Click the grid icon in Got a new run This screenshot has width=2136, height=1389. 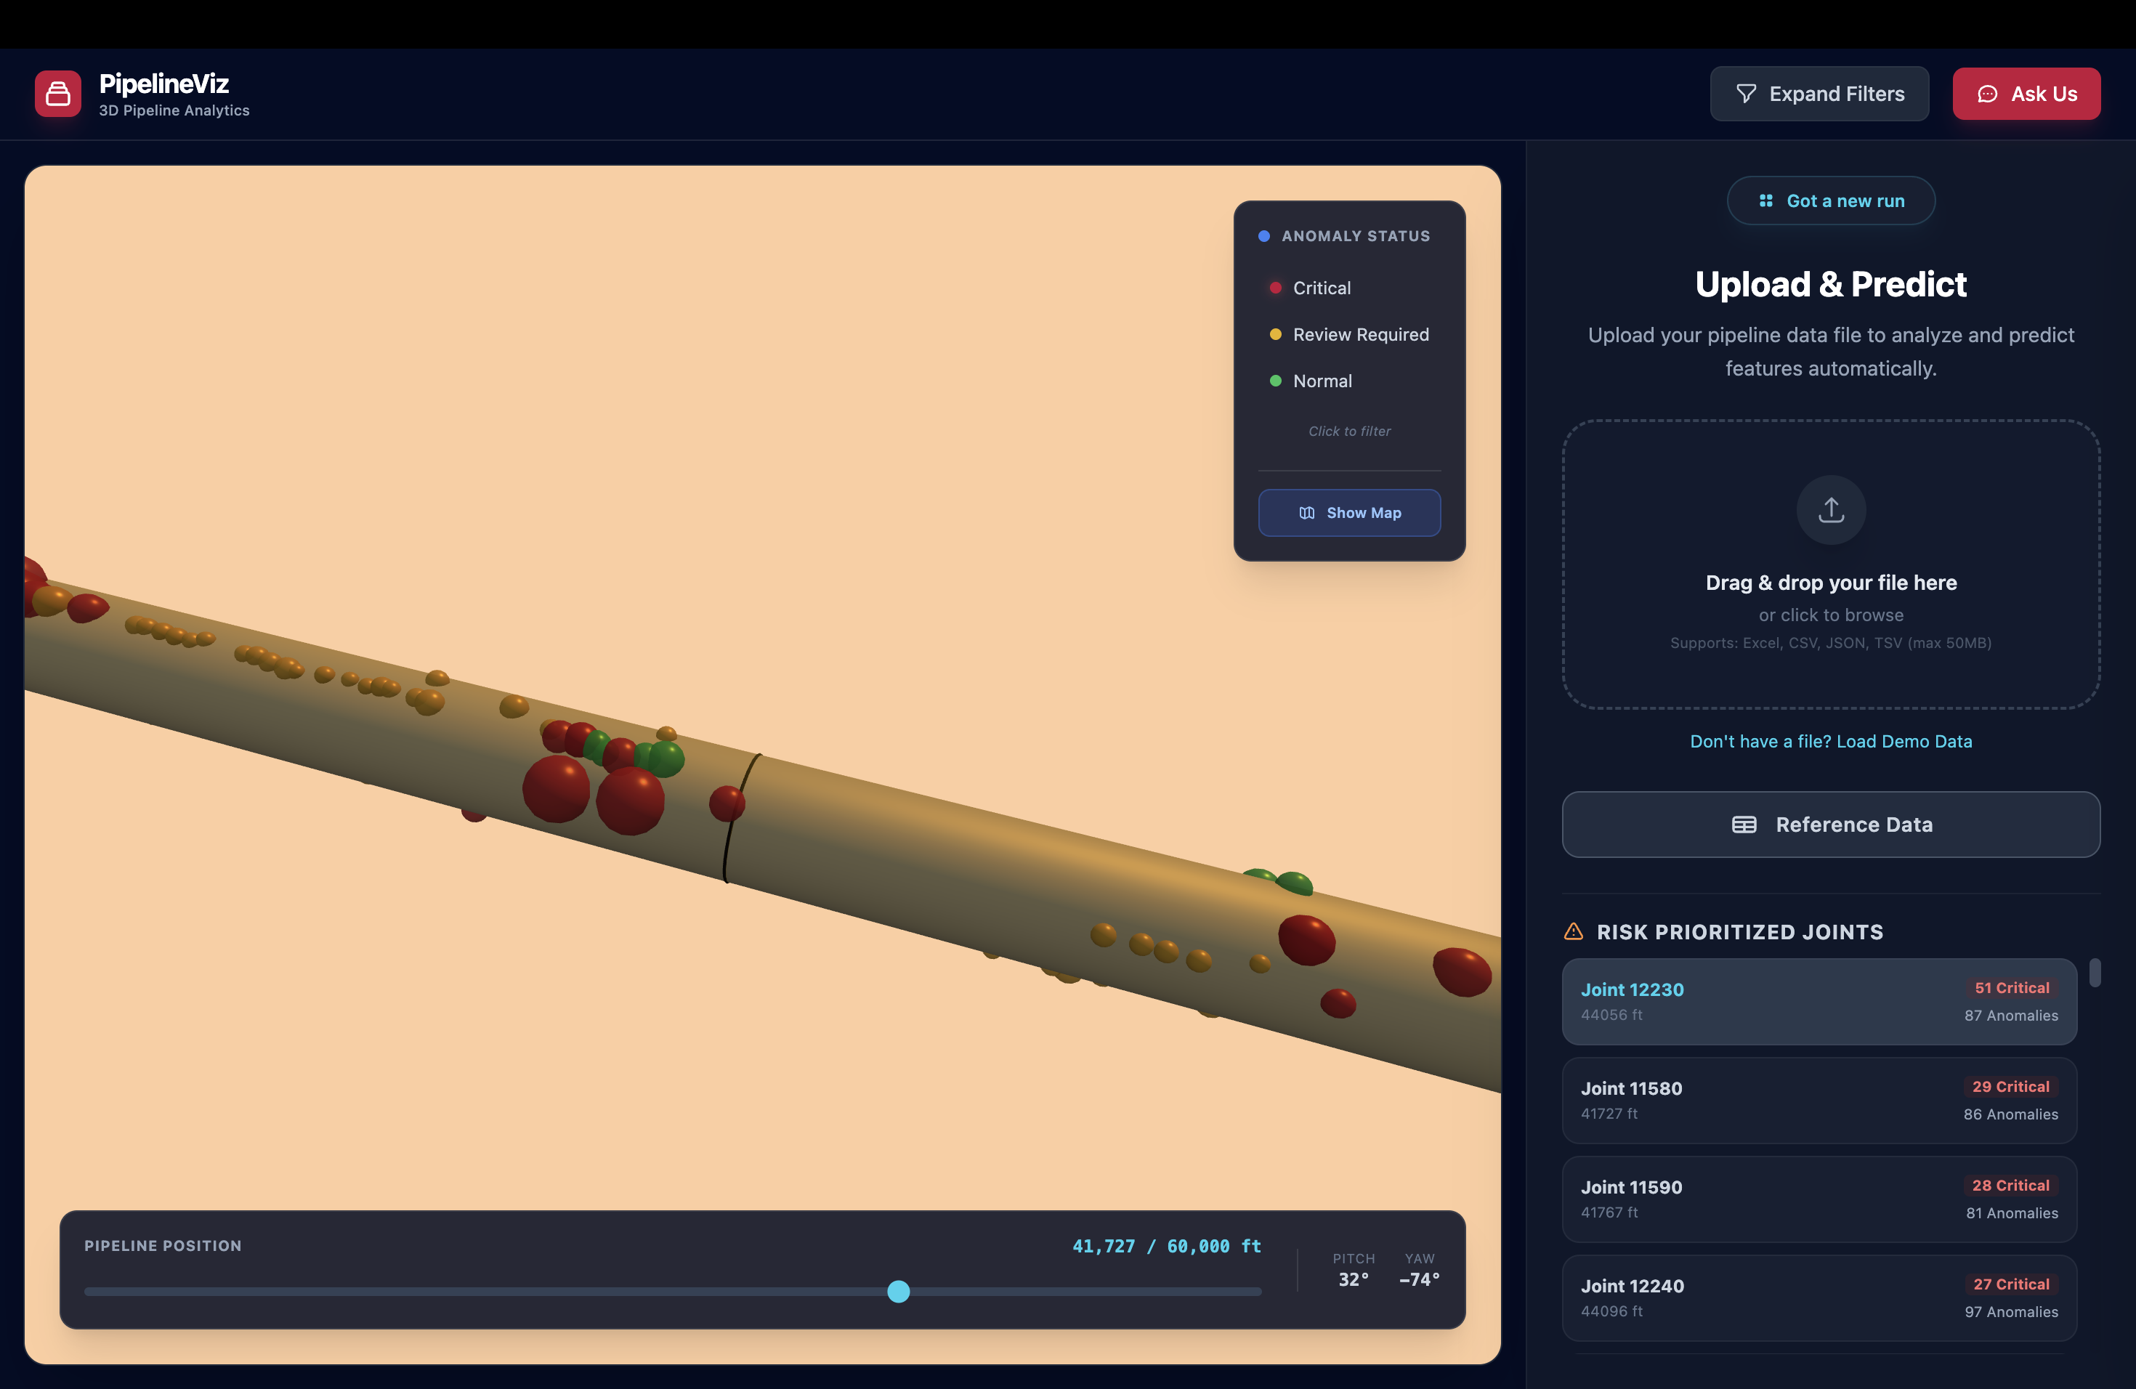(1765, 201)
